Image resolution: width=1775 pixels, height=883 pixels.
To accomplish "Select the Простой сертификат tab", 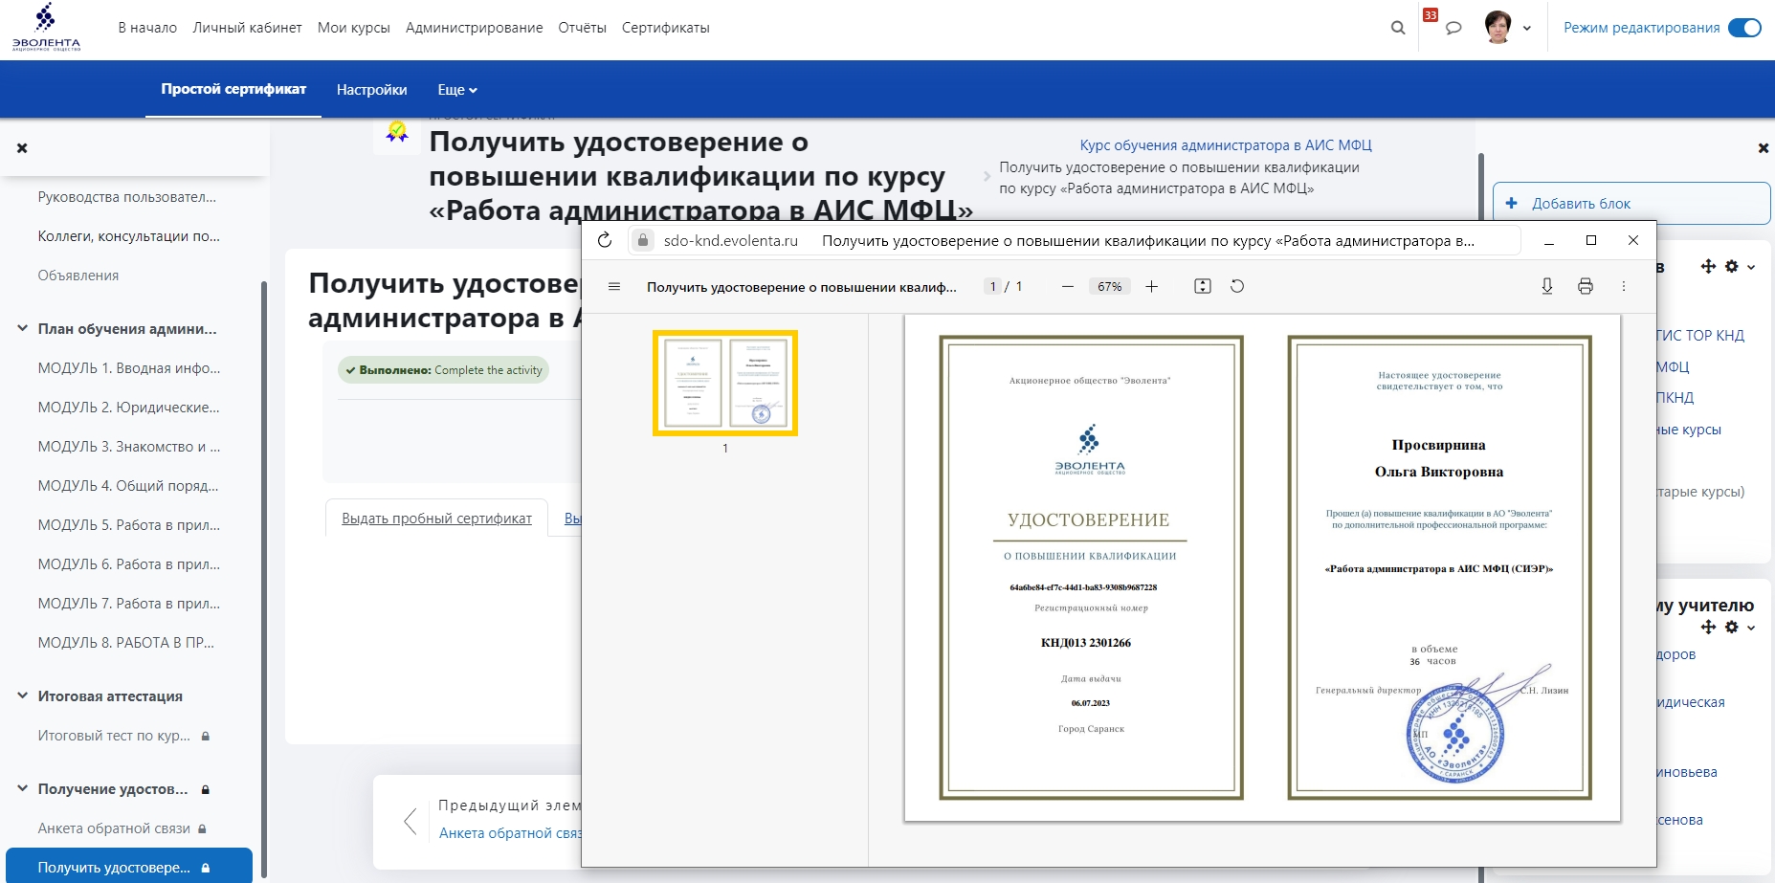I will (x=233, y=89).
